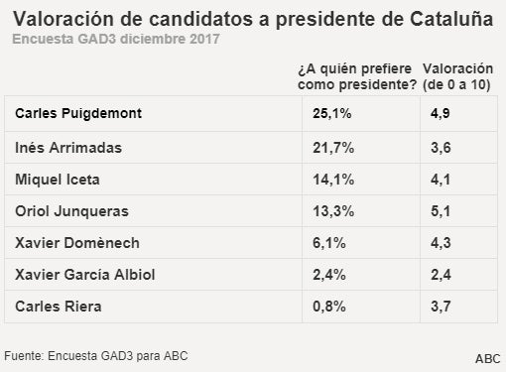Click Puigdemont's 4,9 rating value

pos(441,113)
